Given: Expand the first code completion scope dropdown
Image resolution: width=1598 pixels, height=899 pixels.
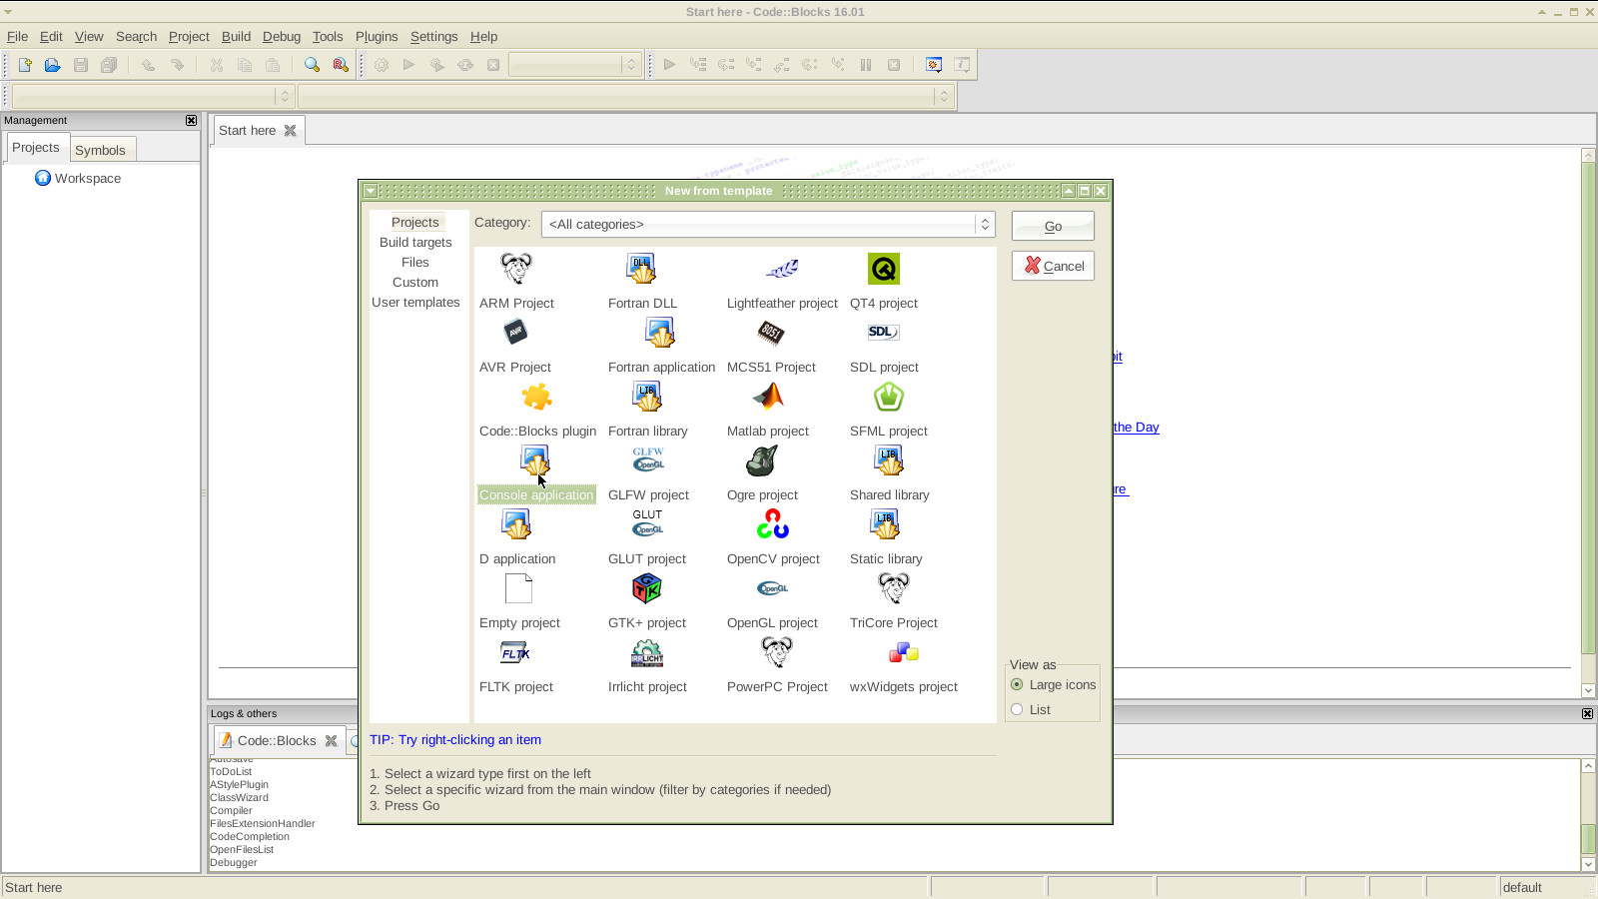Looking at the screenshot, I should click(x=152, y=96).
